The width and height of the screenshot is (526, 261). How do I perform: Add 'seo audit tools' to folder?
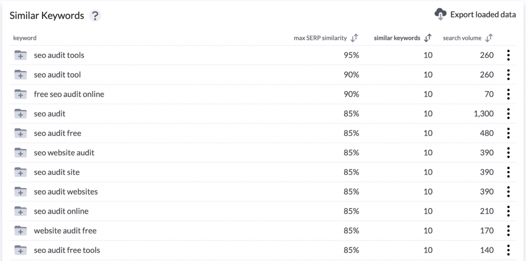coord(21,55)
